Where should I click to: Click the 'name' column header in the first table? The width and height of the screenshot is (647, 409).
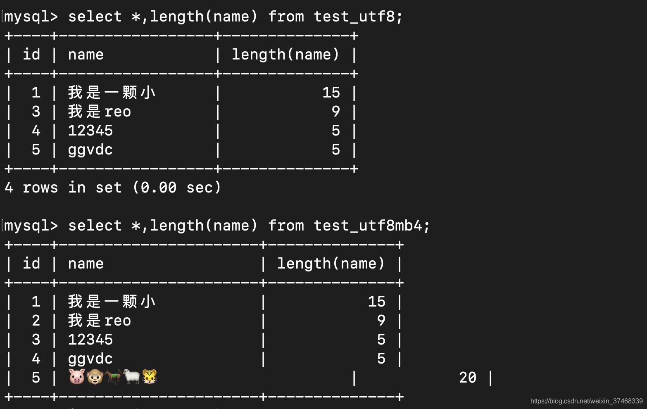tap(86, 55)
